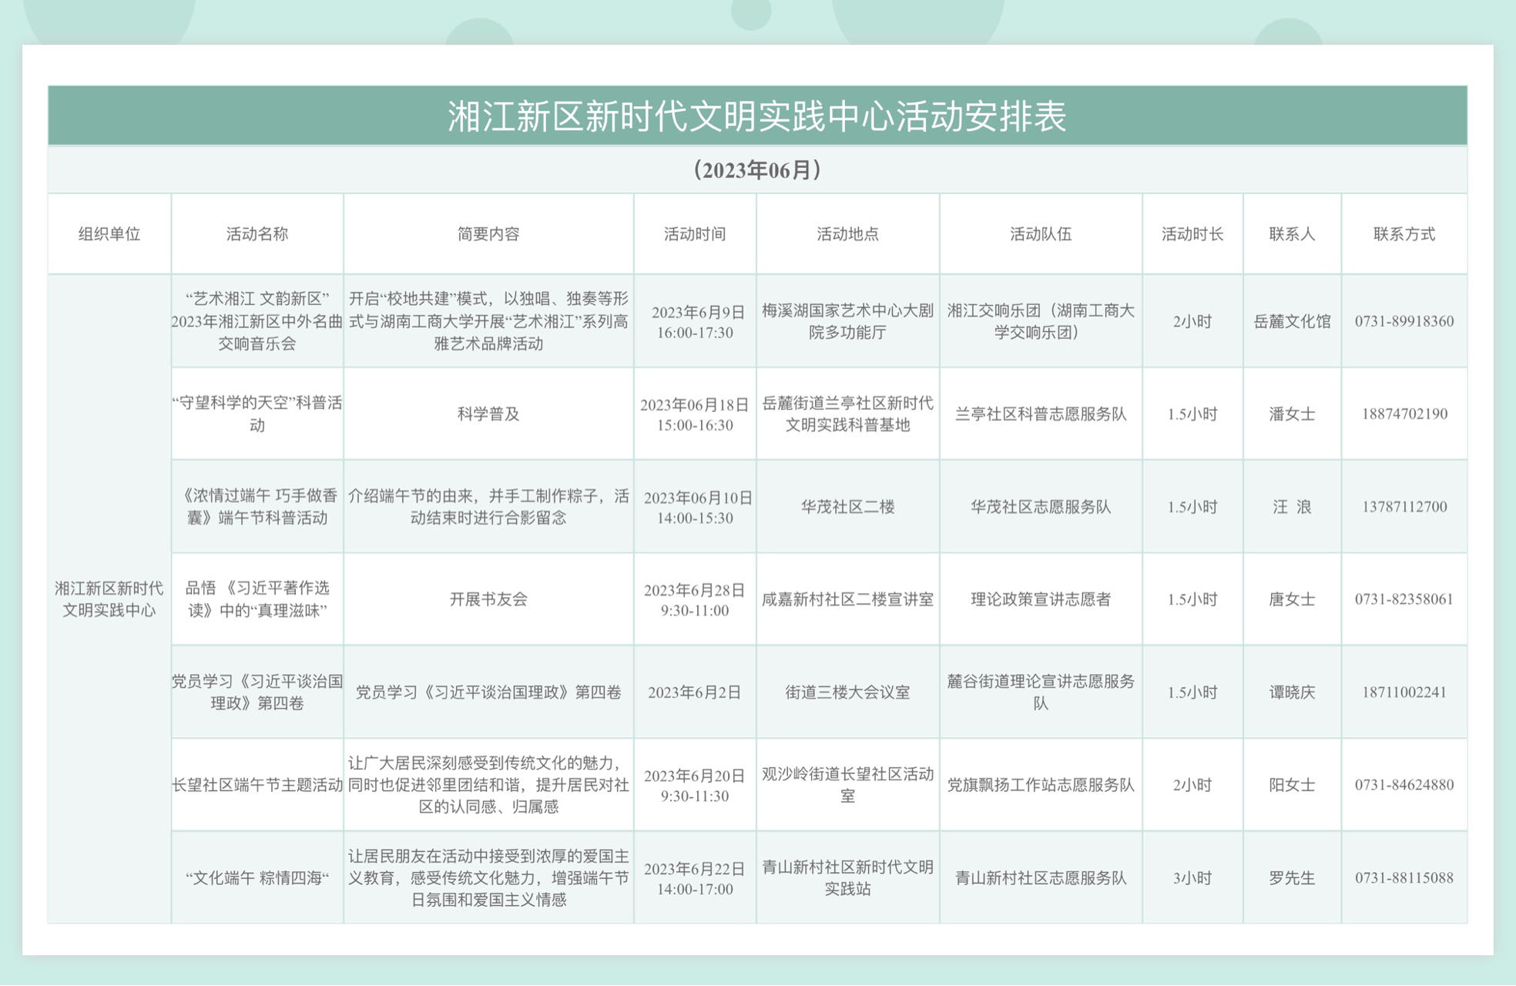The height and width of the screenshot is (986, 1516).
Task: Click phone number 0731-84624880
Action: tap(1404, 785)
